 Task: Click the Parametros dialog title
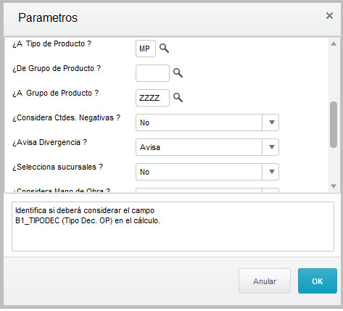pos(48,18)
